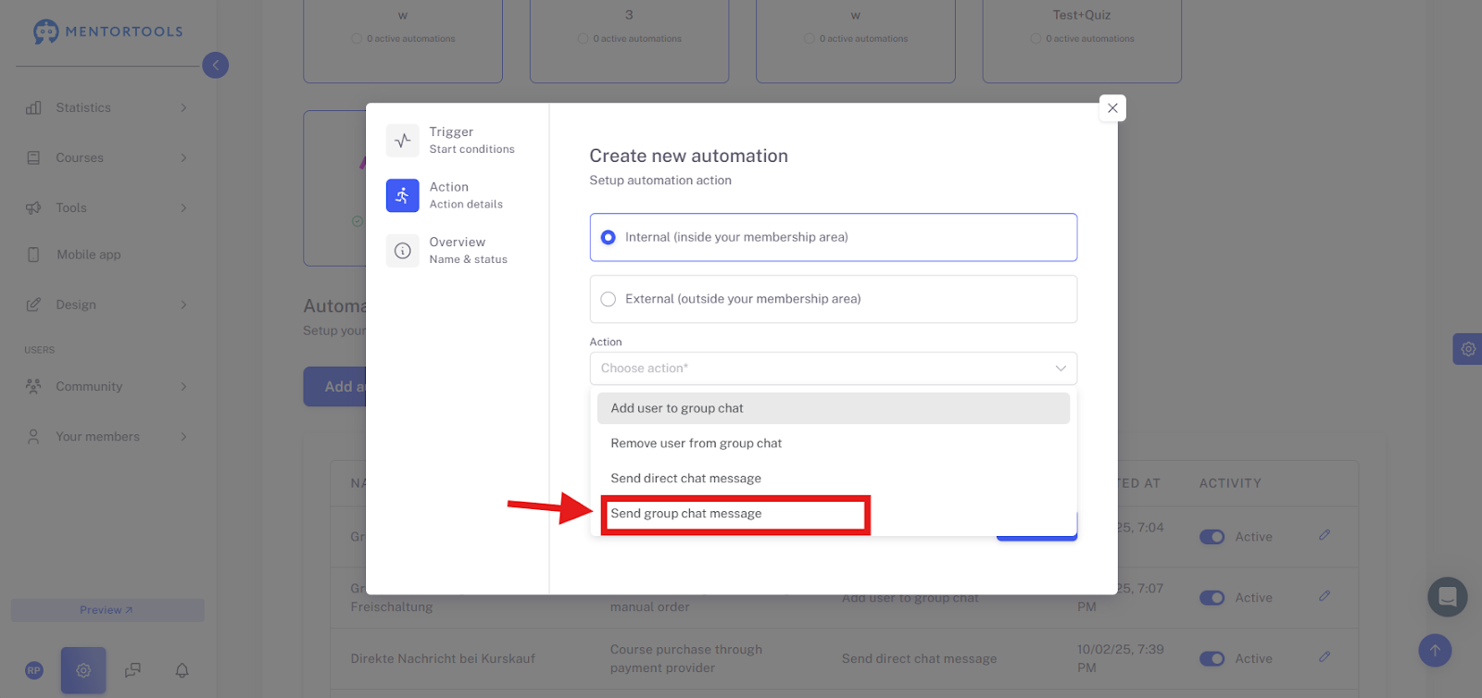Click the Design pencil icon
Image resolution: width=1482 pixels, height=698 pixels.
click(x=33, y=305)
